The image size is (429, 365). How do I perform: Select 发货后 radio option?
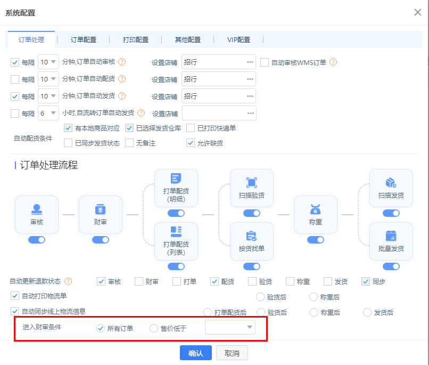tap(367, 312)
